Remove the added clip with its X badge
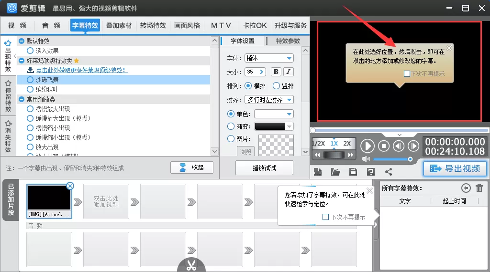This screenshot has width=490, height=272. tap(70, 186)
